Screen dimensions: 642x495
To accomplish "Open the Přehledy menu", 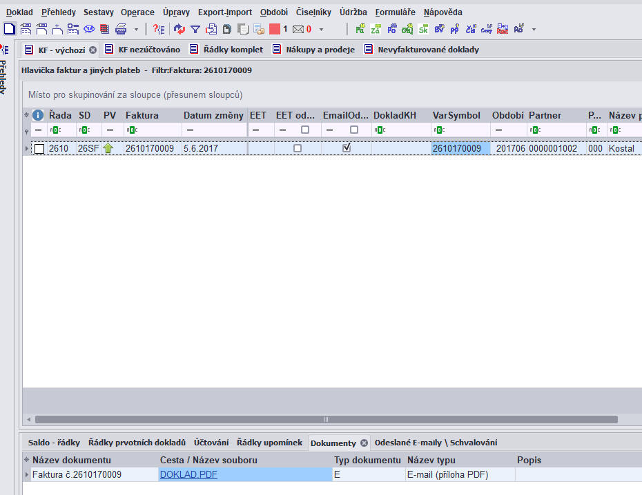I will (x=59, y=12).
